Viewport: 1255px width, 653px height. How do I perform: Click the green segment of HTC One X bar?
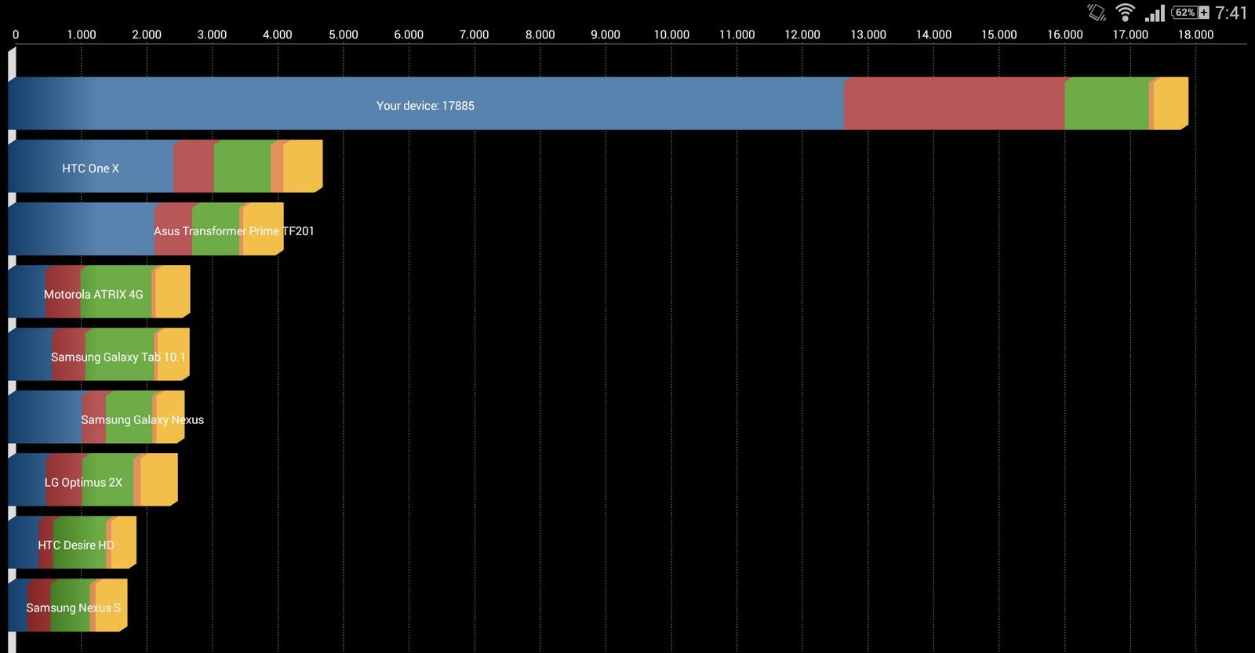(242, 166)
